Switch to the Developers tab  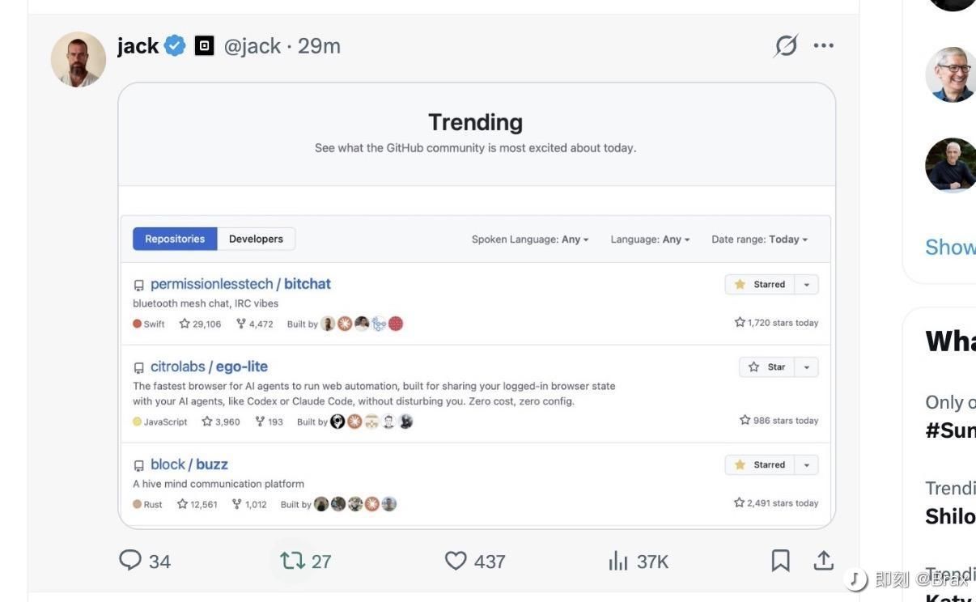tap(256, 239)
